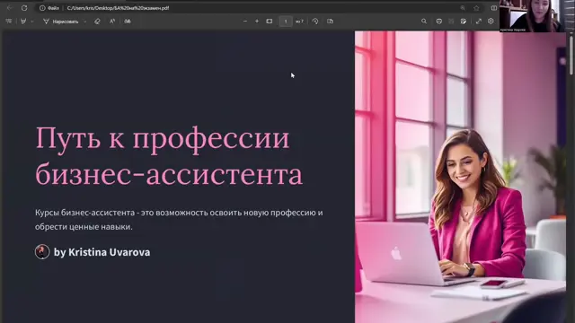The width and height of the screenshot is (575, 323).
Task: Click the slide photo of woman with laptop
Action: [460, 177]
